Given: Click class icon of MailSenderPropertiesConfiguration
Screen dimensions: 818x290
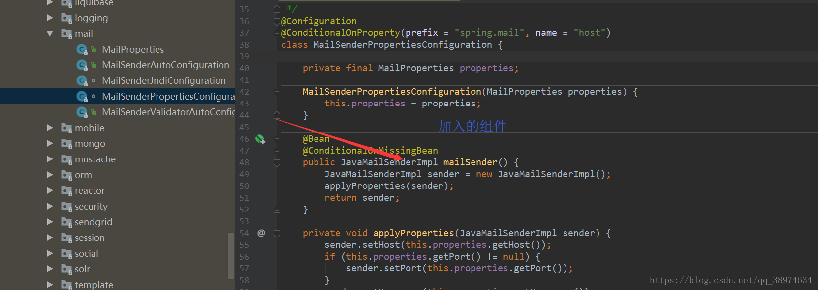Looking at the screenshot, I should click(x=82, y=97).
